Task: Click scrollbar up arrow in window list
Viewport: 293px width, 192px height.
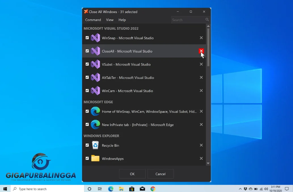Action: click(208, 26)
